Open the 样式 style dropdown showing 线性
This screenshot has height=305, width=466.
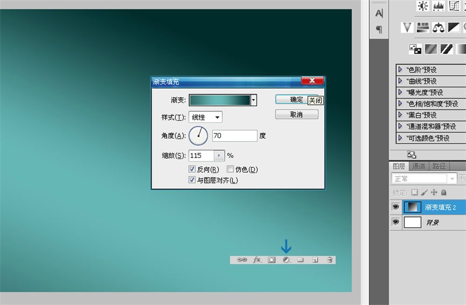click(206, 117)
